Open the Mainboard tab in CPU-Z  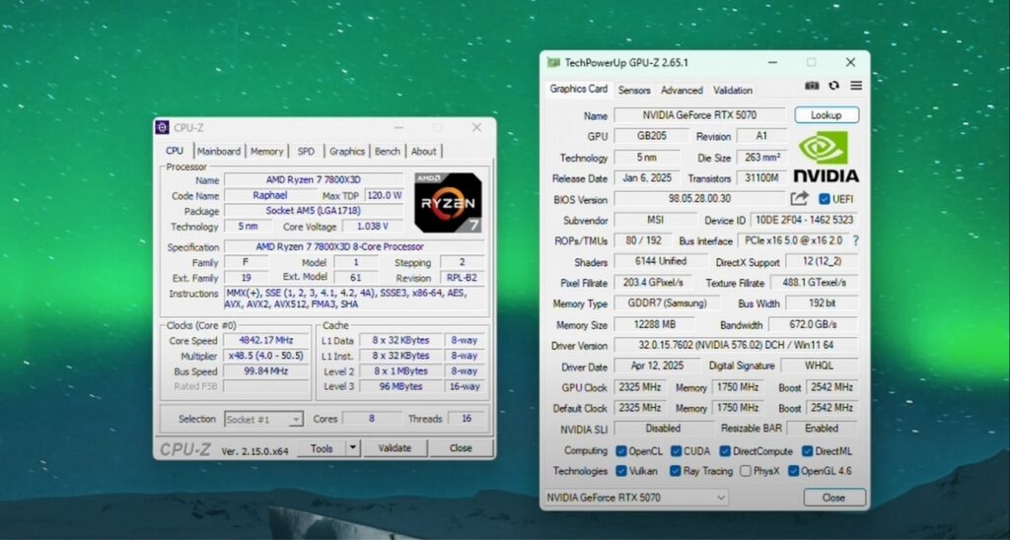(218, 151)
